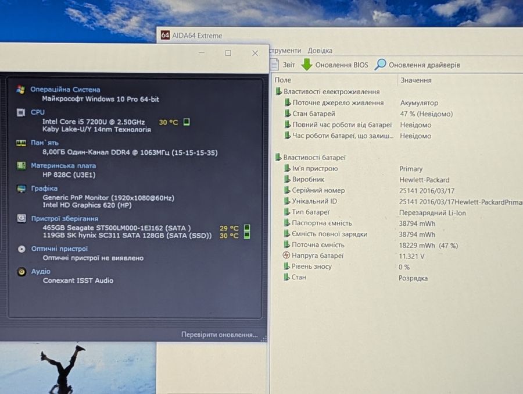Open the Пам'ять section heading
The image size is (523, 394).
45,143
